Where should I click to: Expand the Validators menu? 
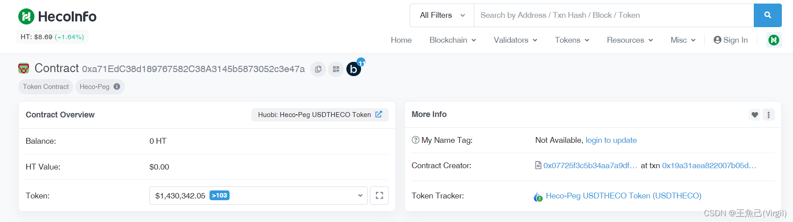[x=516, y=40]
